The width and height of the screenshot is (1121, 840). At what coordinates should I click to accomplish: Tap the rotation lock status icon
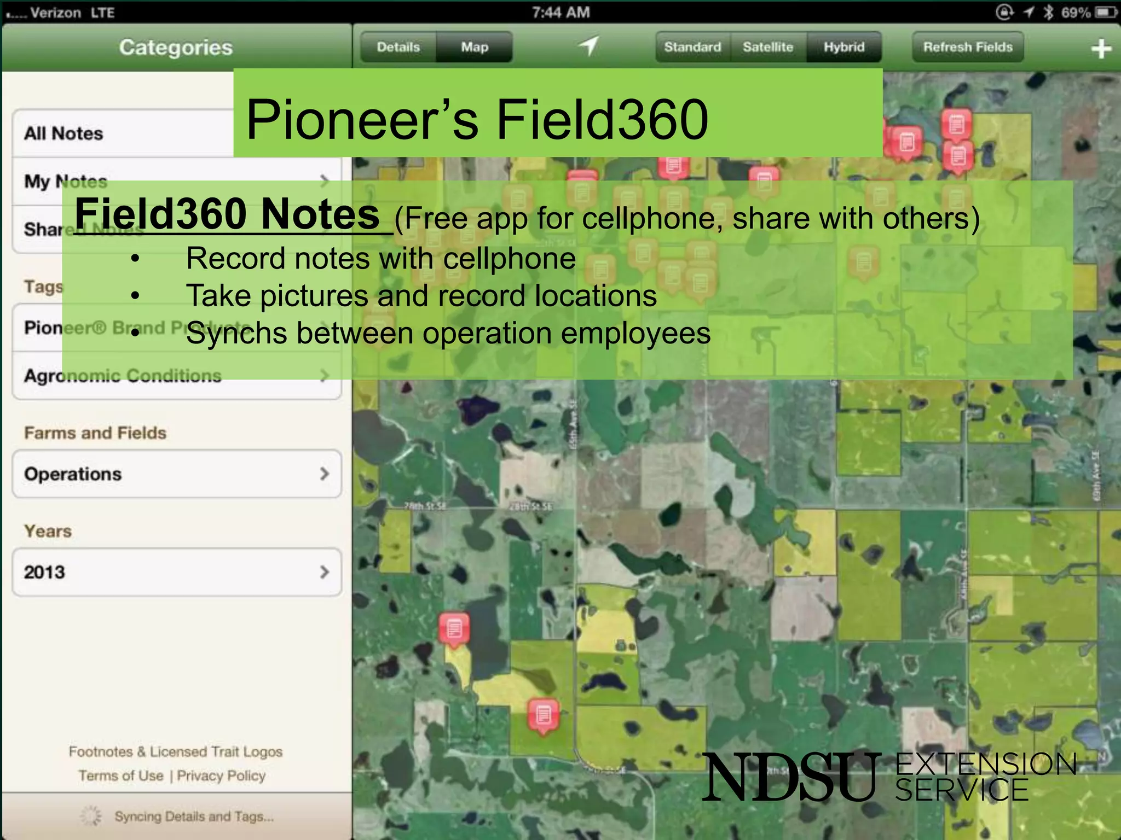1005,12
